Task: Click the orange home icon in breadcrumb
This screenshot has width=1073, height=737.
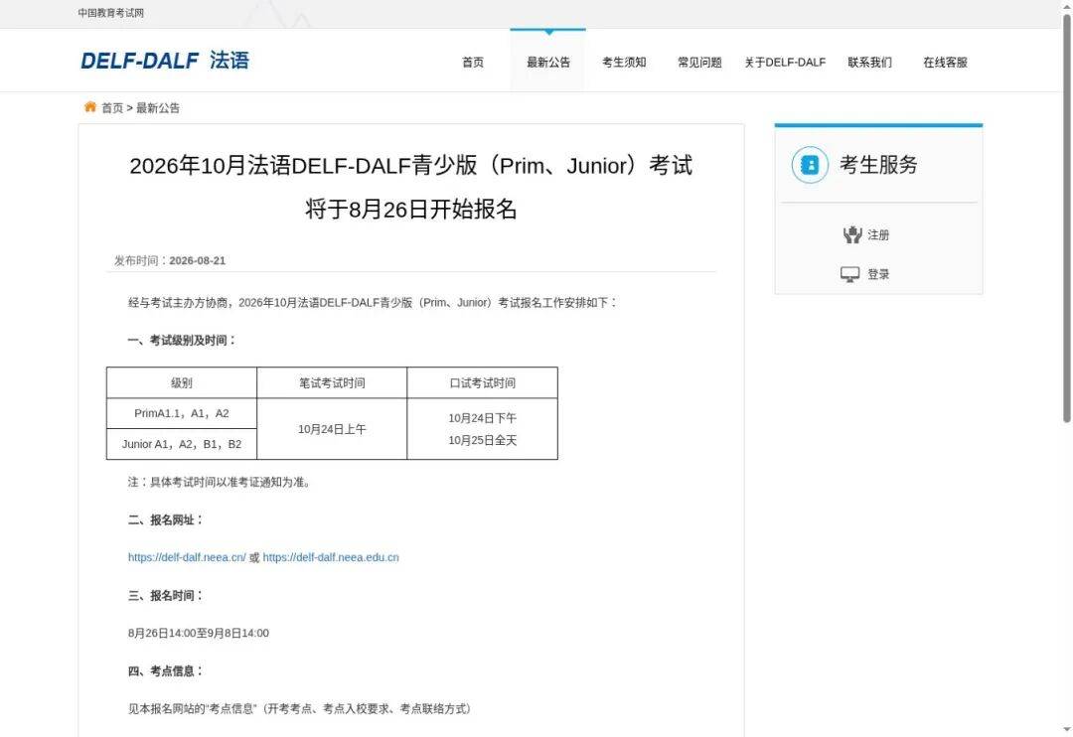Action: 89,106
